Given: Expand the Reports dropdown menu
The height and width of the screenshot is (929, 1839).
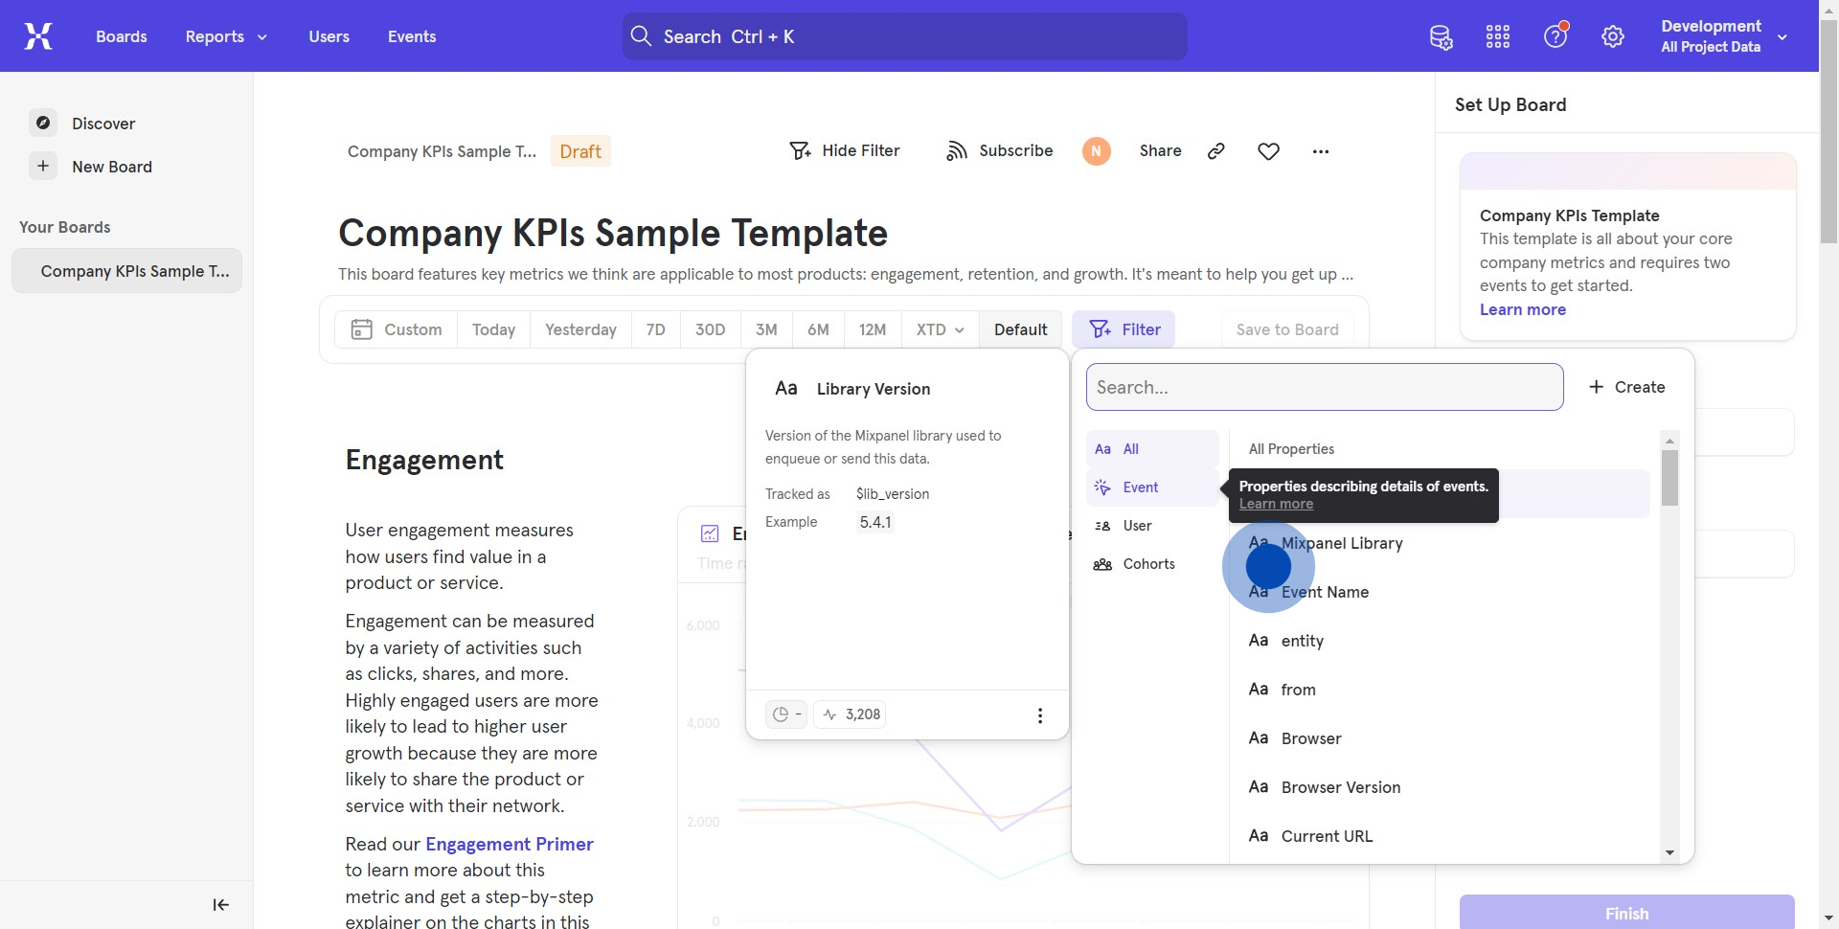Looking at the screenshot, I should coord(226,36).
